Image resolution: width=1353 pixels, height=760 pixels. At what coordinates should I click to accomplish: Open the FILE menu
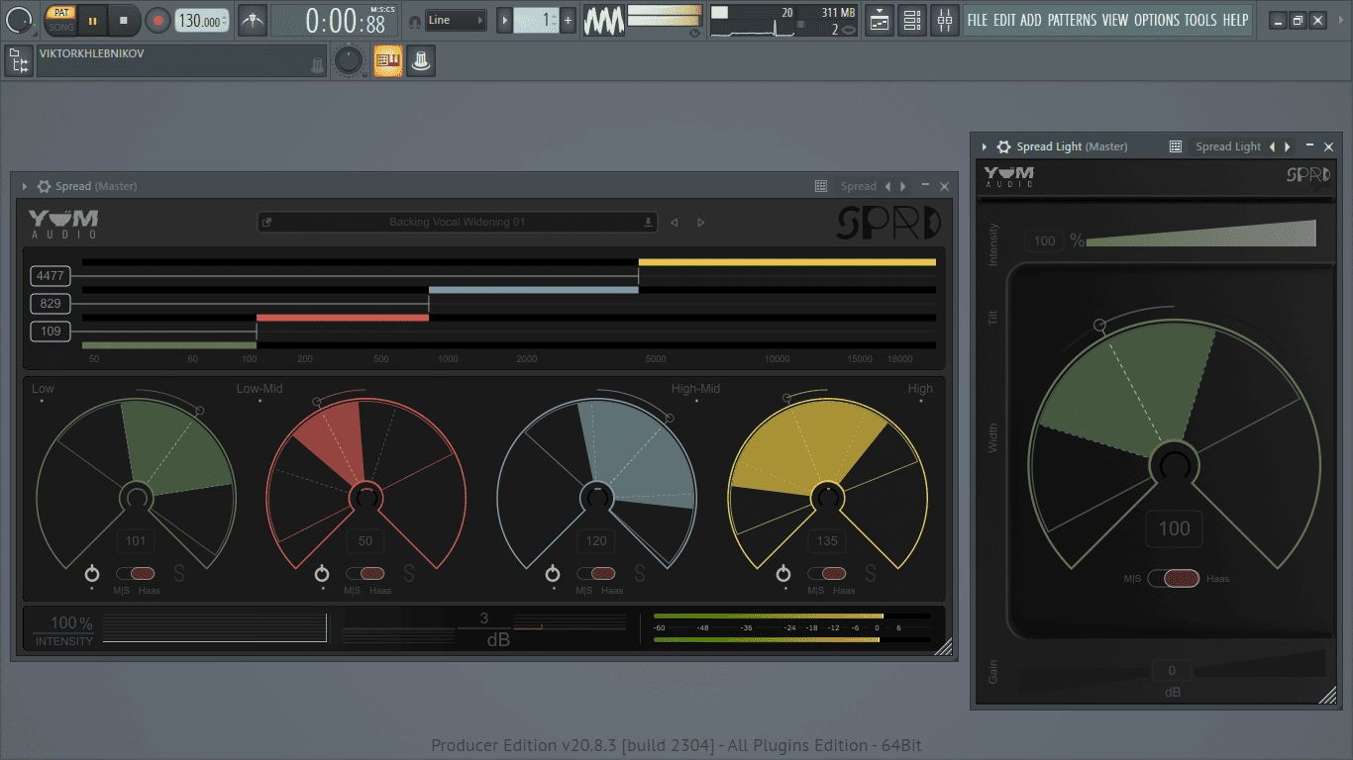click(x=978, y=20)
